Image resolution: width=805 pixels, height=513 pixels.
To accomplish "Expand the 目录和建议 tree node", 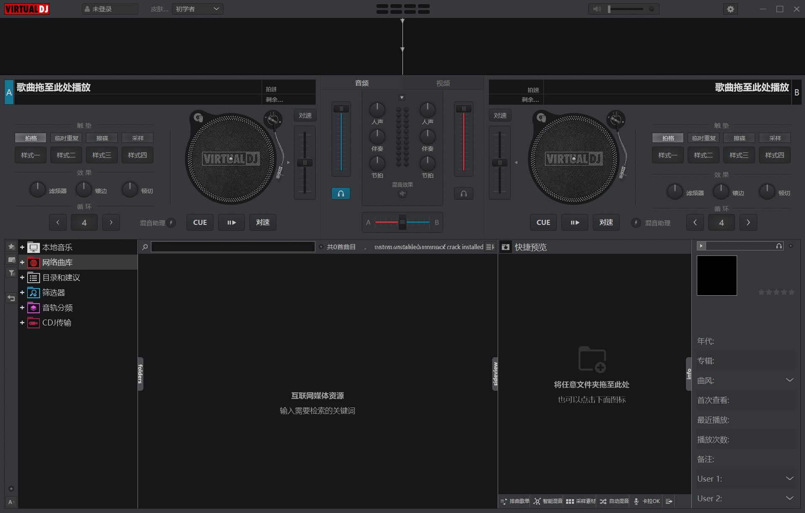I will click(22, 278).
